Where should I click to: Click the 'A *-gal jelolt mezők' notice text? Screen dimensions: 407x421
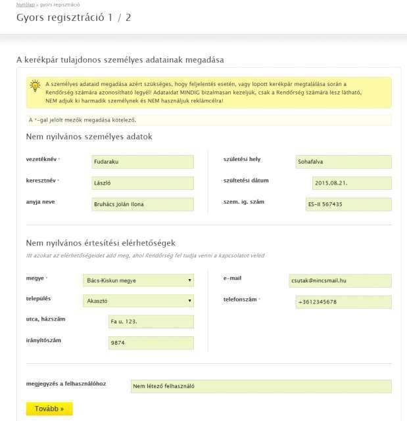[83, 120]
